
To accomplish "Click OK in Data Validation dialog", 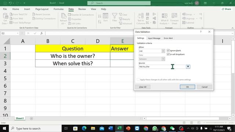I will [x=187, y=87].
